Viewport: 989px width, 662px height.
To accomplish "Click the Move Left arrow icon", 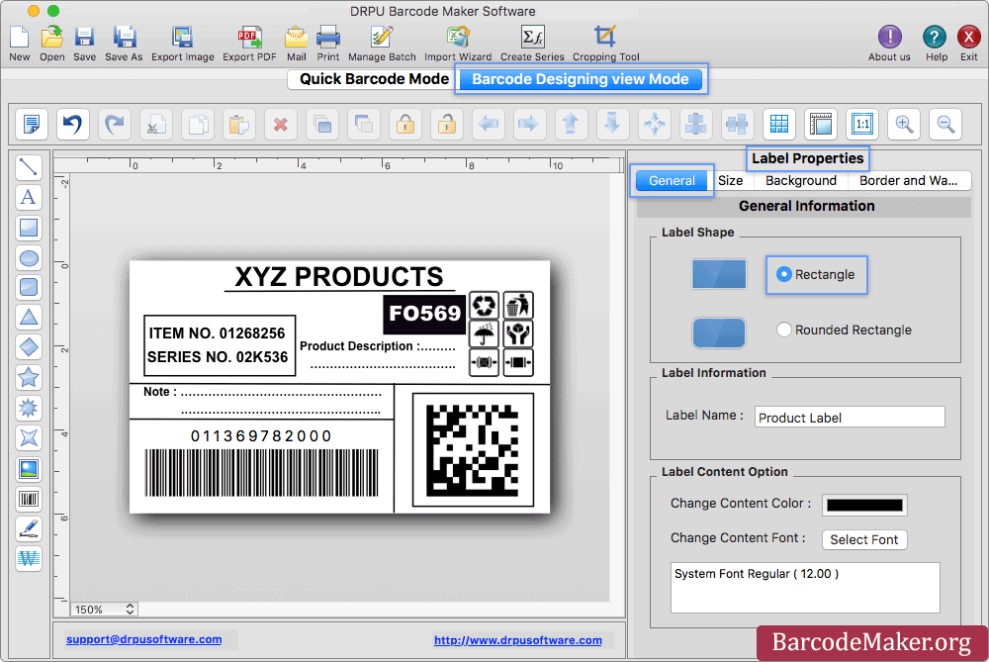I will point(489,124).
